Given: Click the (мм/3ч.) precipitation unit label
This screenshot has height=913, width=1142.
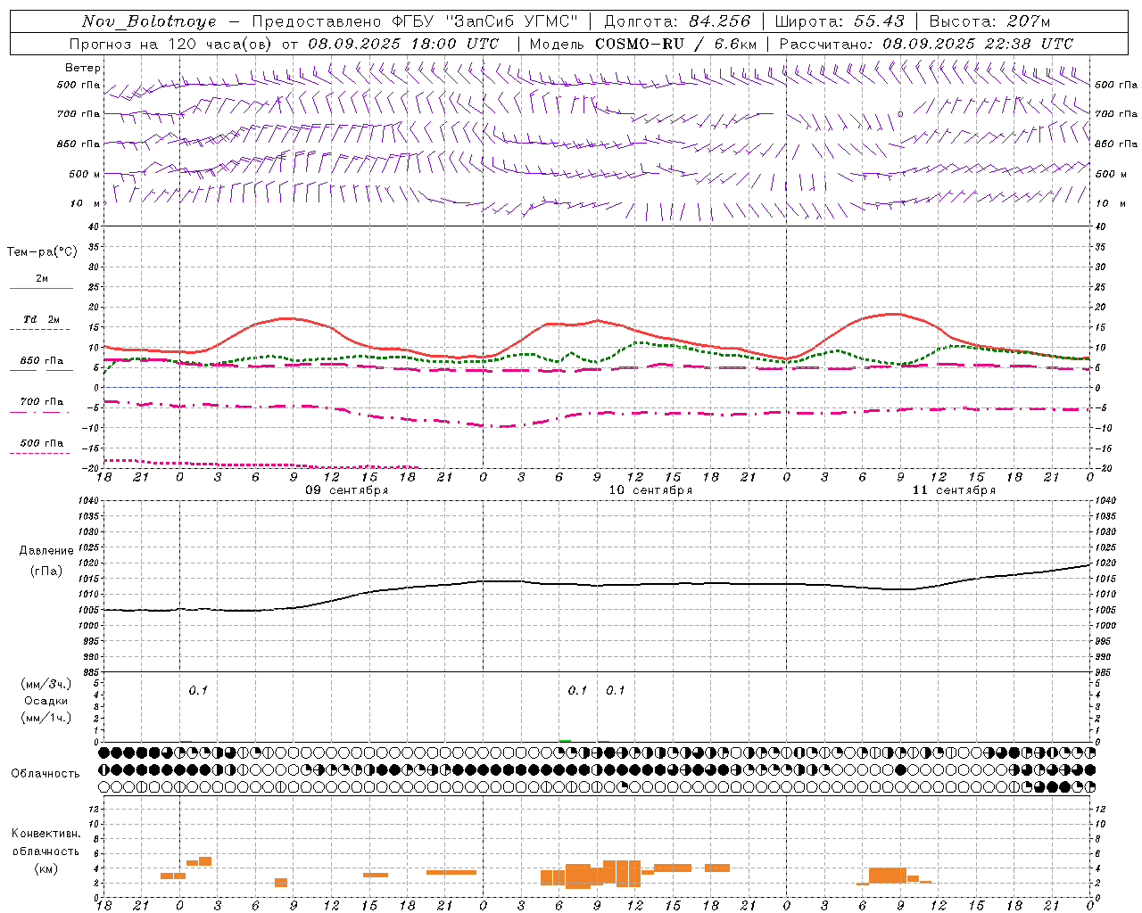Looking at the screenshot, I should [x=46, y=685].
